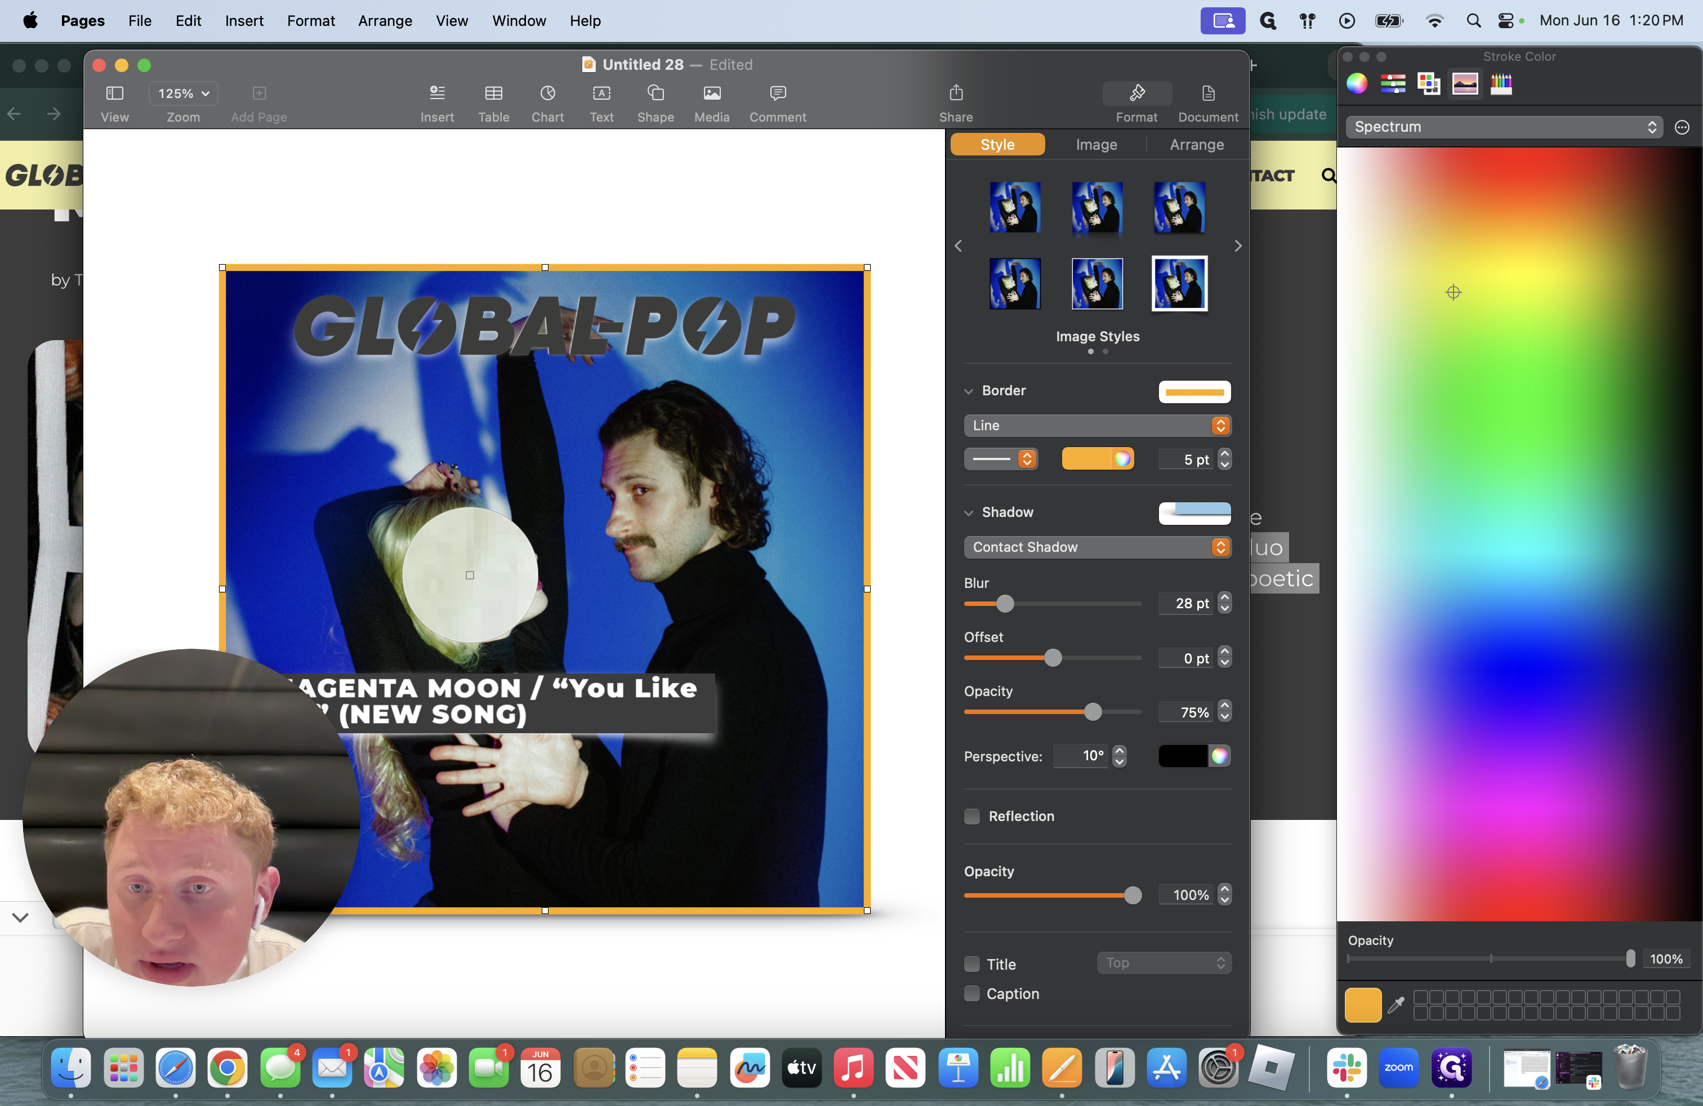Click the Perspective 10° stepper

tap(1120, 756)
